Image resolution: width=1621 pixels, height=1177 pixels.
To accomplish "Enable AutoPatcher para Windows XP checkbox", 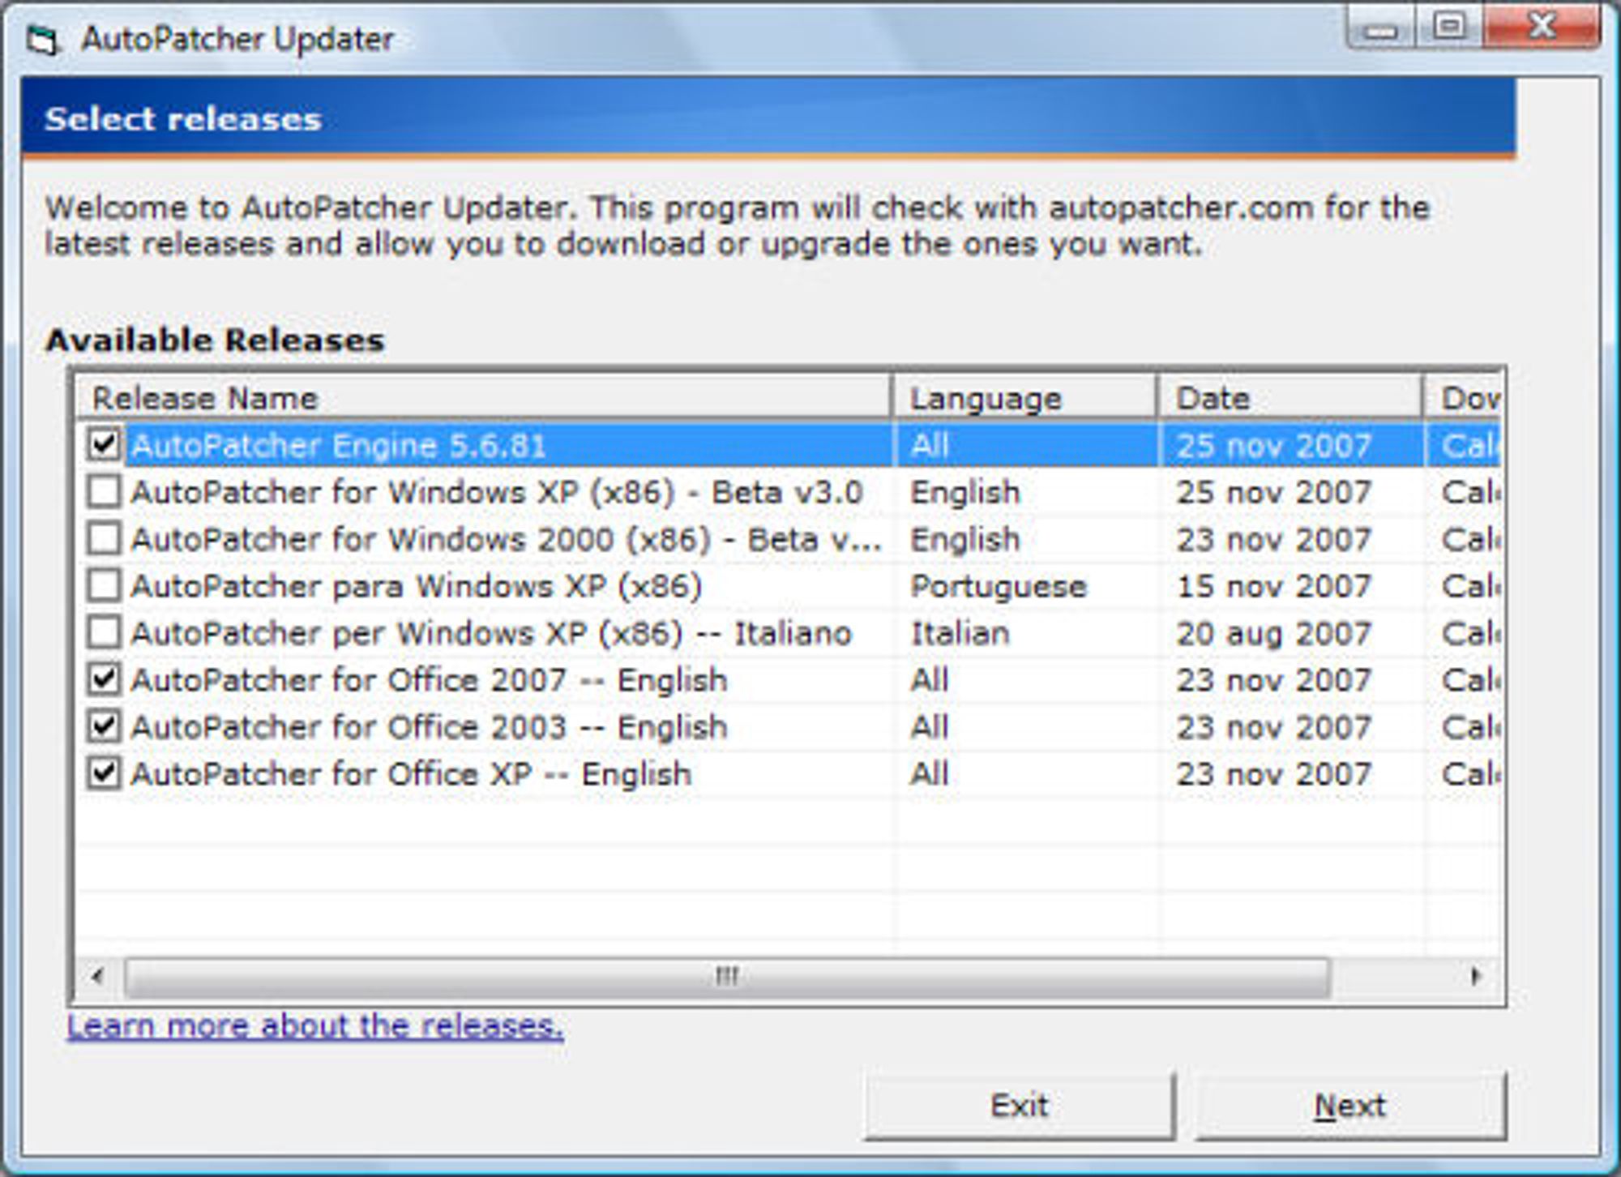I will click(x=104, y=585).
